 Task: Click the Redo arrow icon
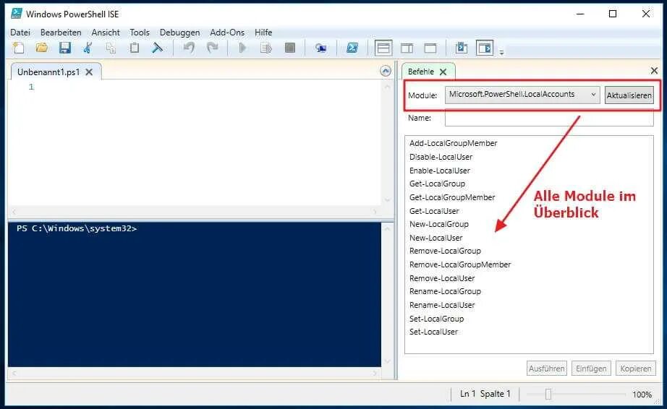212,48
